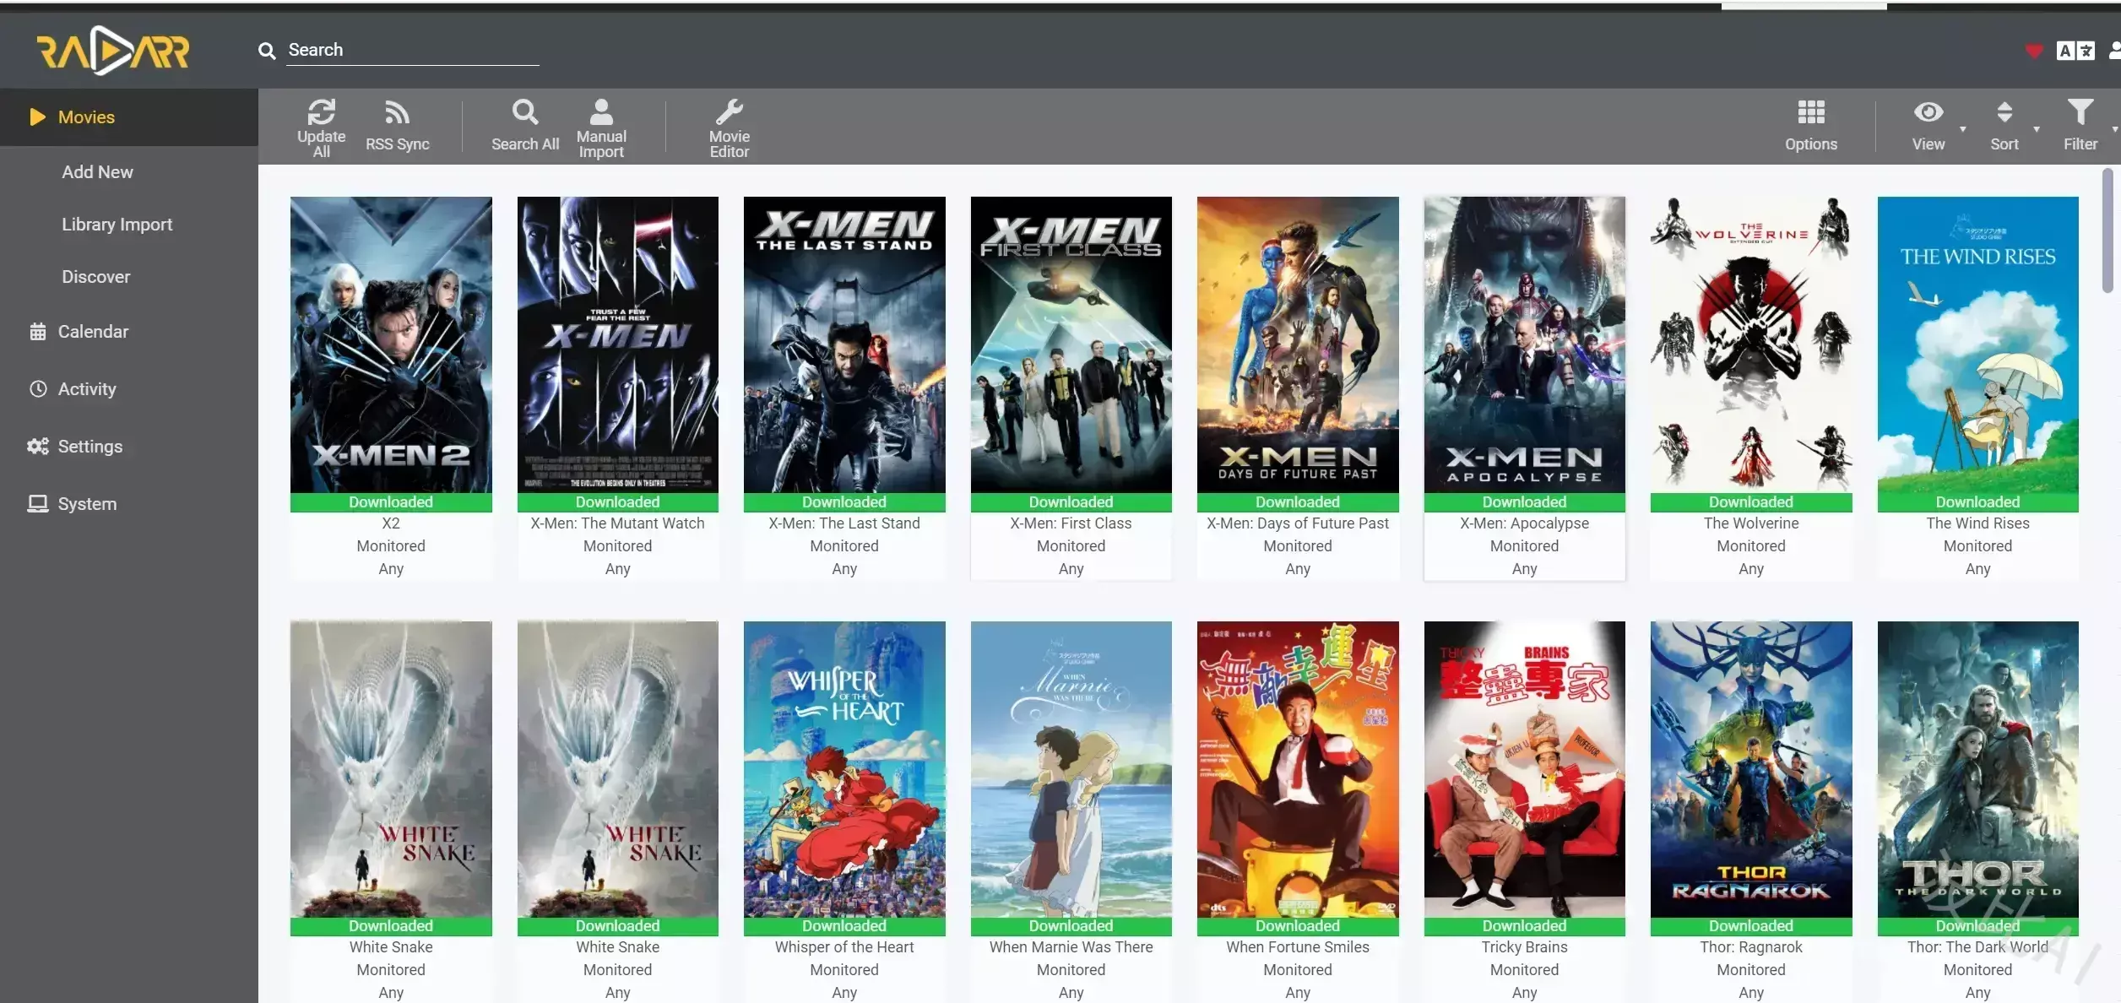Click 'The Wind Rises' title text
The image size is (2121, 1003).
pos(1978,523)
